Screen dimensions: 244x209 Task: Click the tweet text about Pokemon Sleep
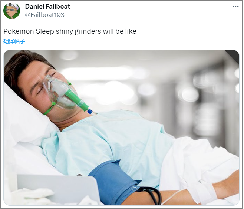tap(70, 31)
